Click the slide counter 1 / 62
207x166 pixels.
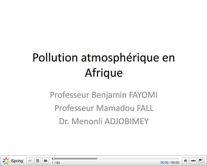coord(56,163)
